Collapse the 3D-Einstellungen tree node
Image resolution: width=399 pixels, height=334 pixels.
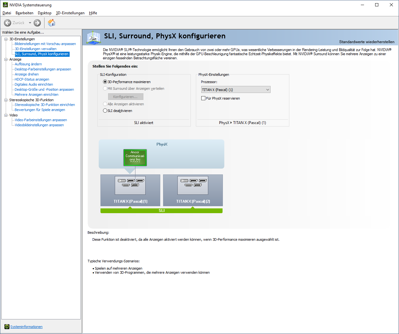6,39
